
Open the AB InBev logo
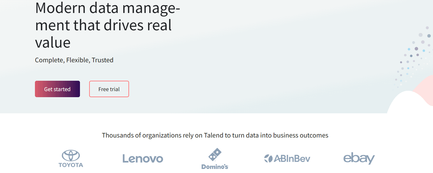(287, 158)
